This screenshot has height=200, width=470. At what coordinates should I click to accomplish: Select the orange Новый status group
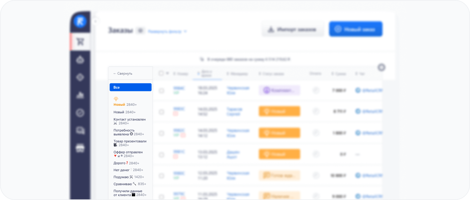tap(125, 102)
